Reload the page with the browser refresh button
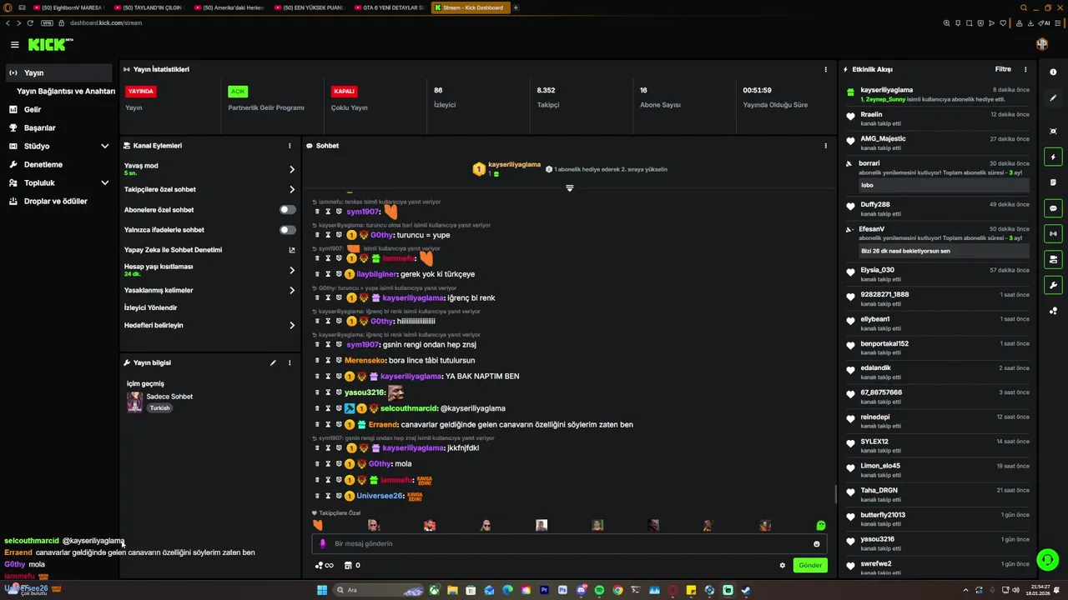Viewport: 1068px width, 600px height. [x=30, y=23]
